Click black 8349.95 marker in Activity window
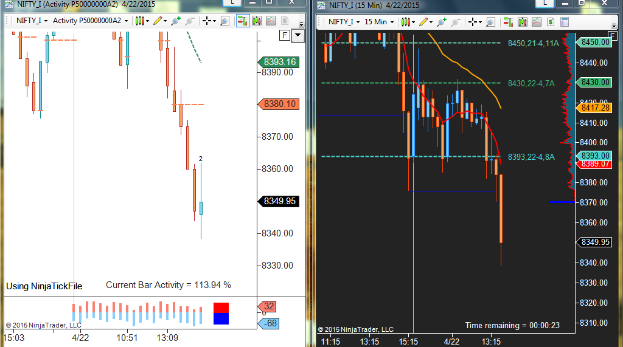623x347 pixels. pos(279,201)
